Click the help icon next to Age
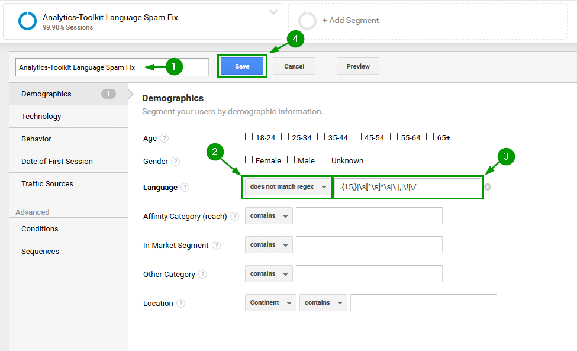This screenshot has width=577, height=351. click(x=165, y=139)
